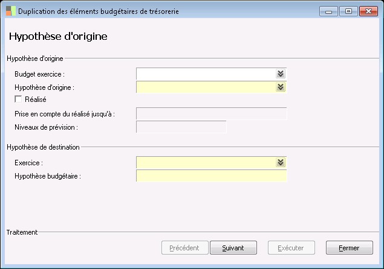Minimize the Duplication des éléments budgétaires window
Screen dimensions: 384x269
tap(330, 11)
